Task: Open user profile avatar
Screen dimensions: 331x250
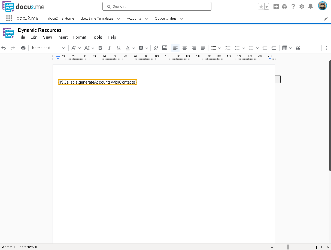Action: point(323,6)
